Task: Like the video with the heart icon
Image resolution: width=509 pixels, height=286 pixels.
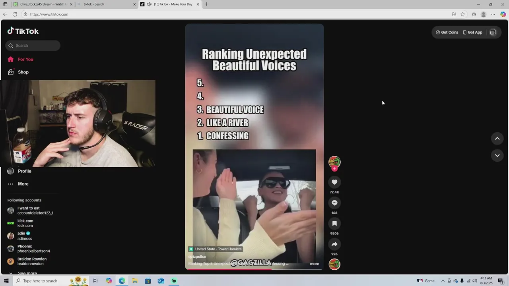Action: click(x=334, y=182)
